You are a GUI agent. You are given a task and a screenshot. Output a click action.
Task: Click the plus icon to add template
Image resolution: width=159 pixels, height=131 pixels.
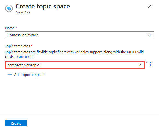click(10, 74)
